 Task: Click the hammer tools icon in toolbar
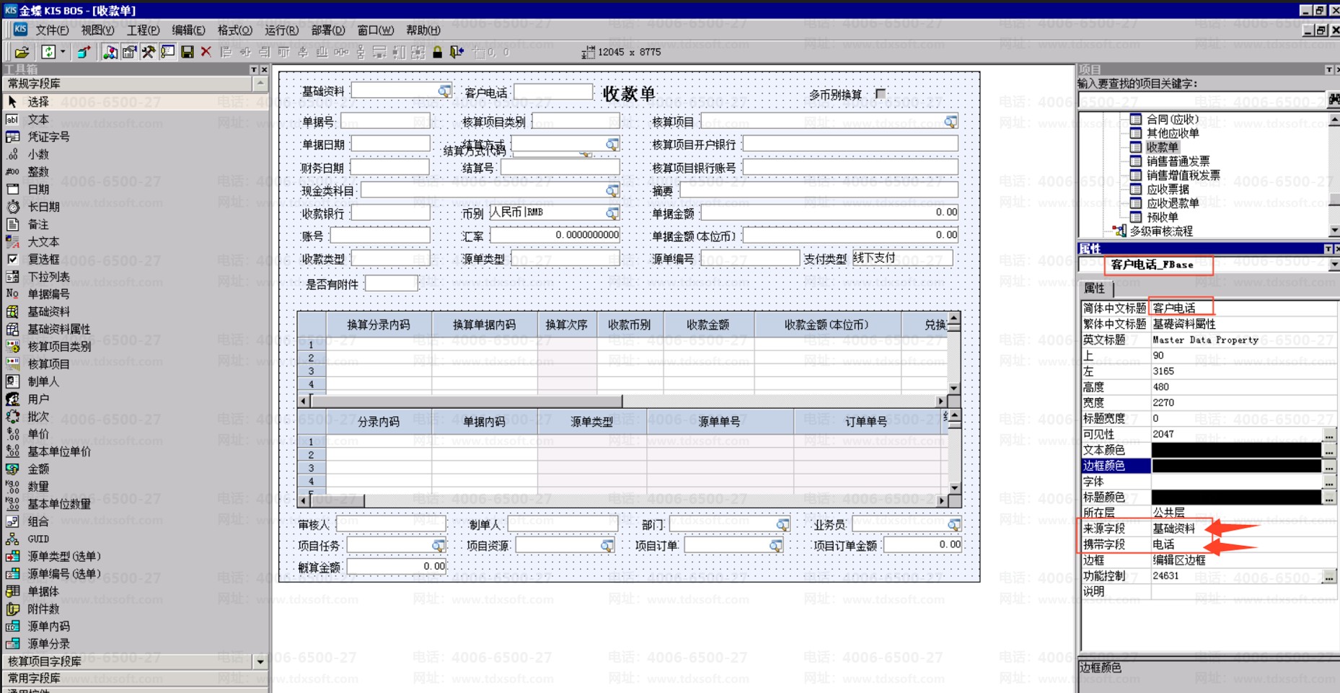tap(149, 52)
